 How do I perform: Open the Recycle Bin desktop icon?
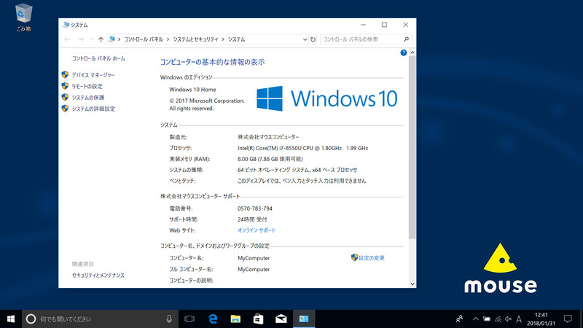[24, 17]
